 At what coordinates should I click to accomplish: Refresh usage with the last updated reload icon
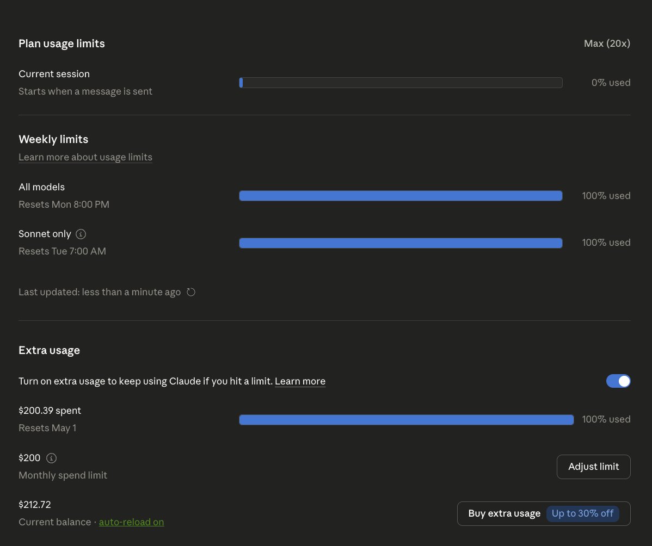(191, 292)
